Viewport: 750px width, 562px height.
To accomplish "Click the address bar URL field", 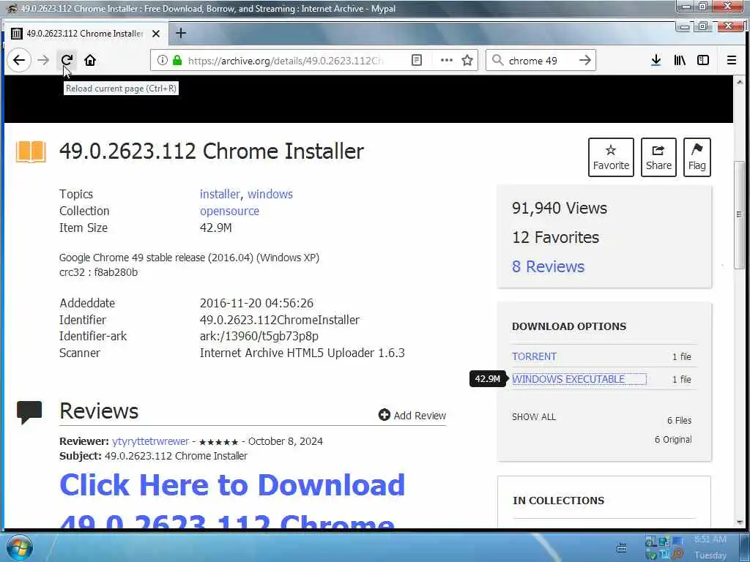I will coord(285,61).
